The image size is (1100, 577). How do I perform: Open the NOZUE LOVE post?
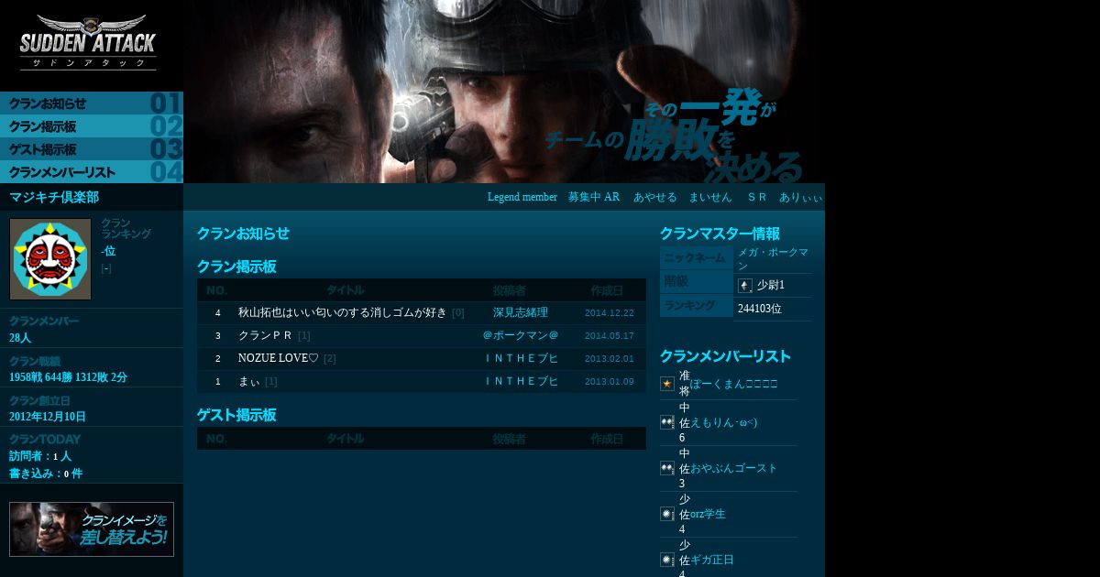coord(278,358)
